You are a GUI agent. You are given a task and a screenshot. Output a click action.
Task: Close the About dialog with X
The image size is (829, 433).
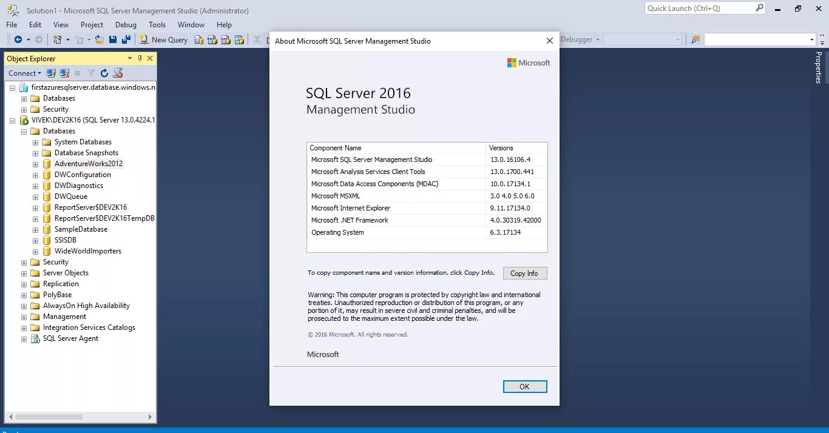(x=550, y=41)
